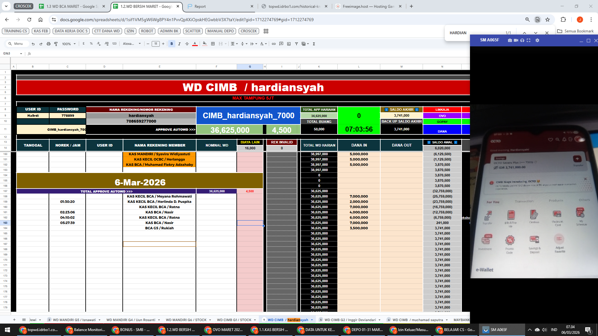
Task: Toggle italic formatting
Action: (x=179, y=44)
